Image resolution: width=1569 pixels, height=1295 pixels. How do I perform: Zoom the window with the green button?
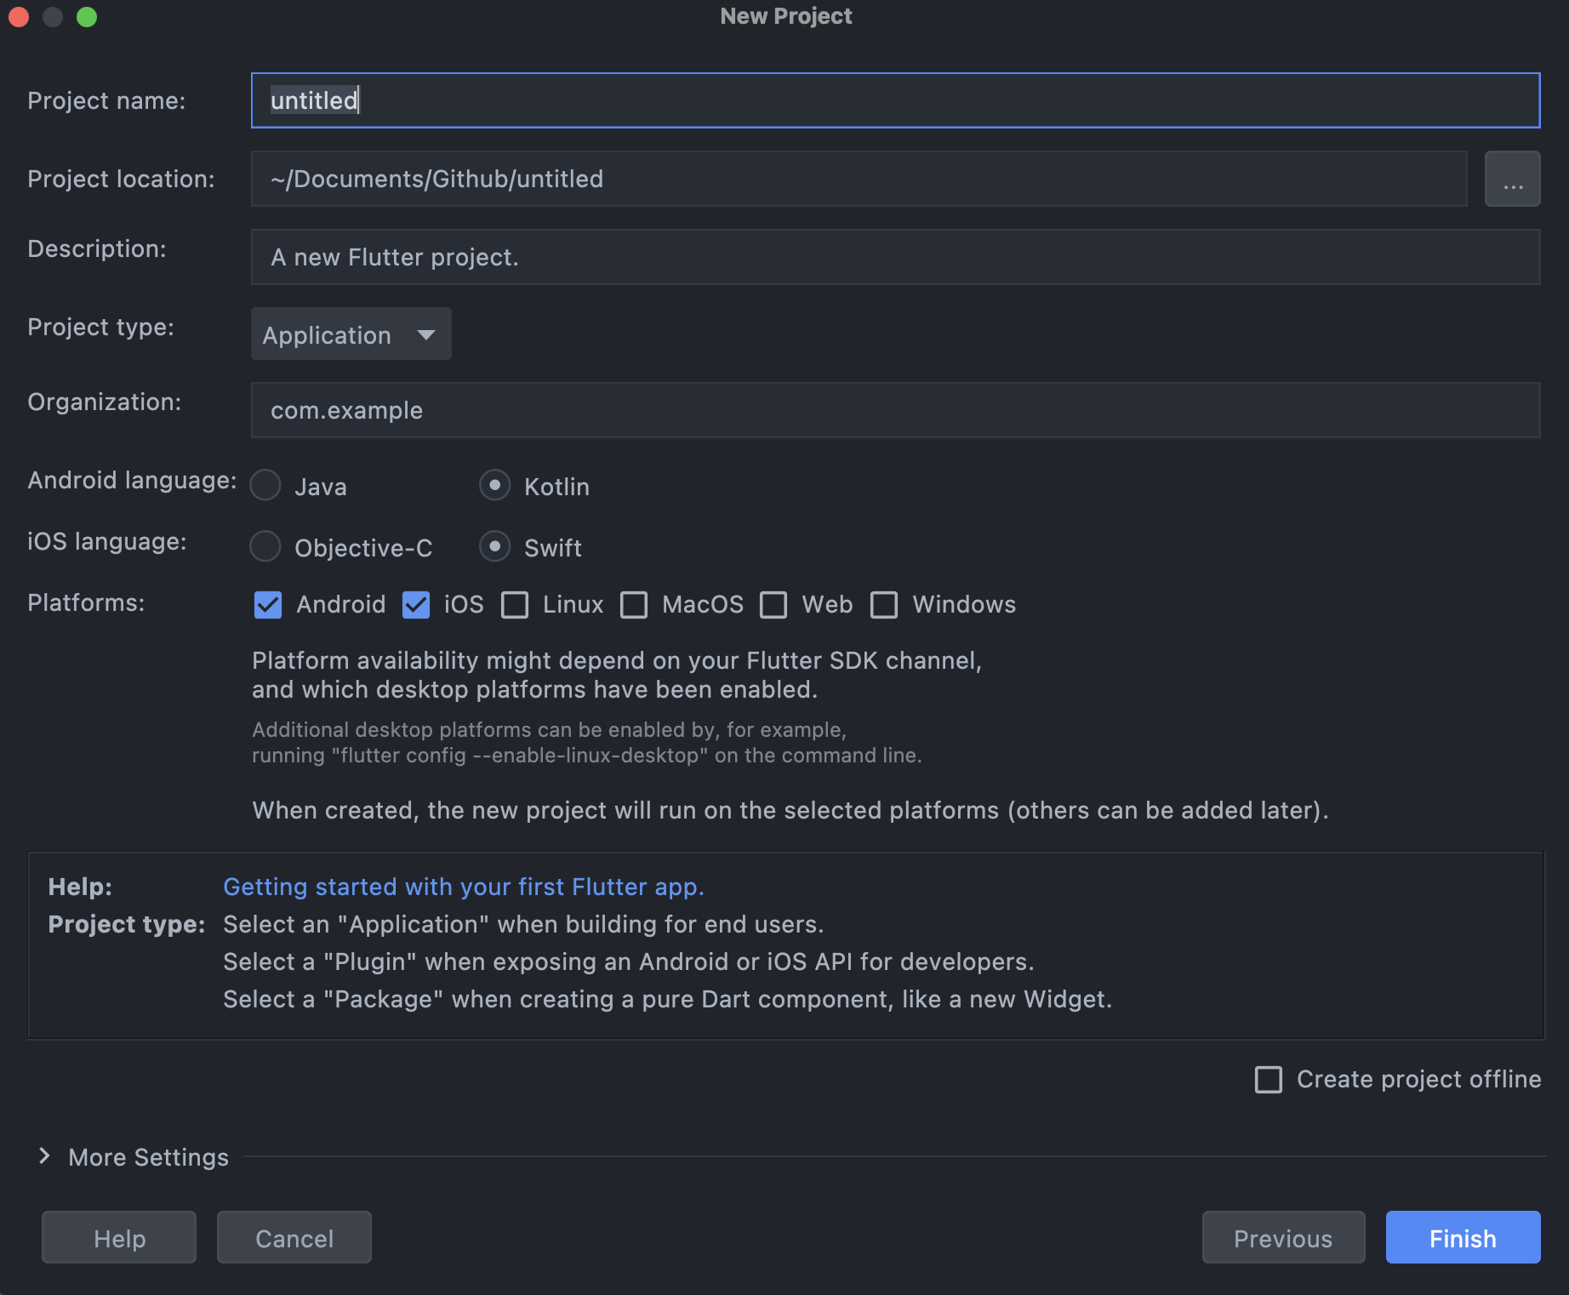pyautogui.click(x=87, y=16)
